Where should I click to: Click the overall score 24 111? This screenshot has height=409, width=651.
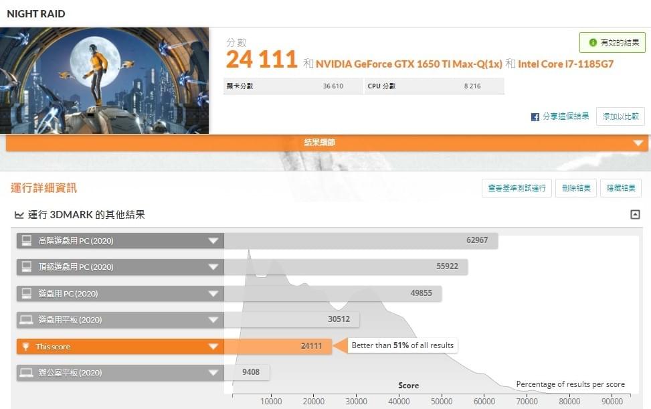tap(262, 60)
